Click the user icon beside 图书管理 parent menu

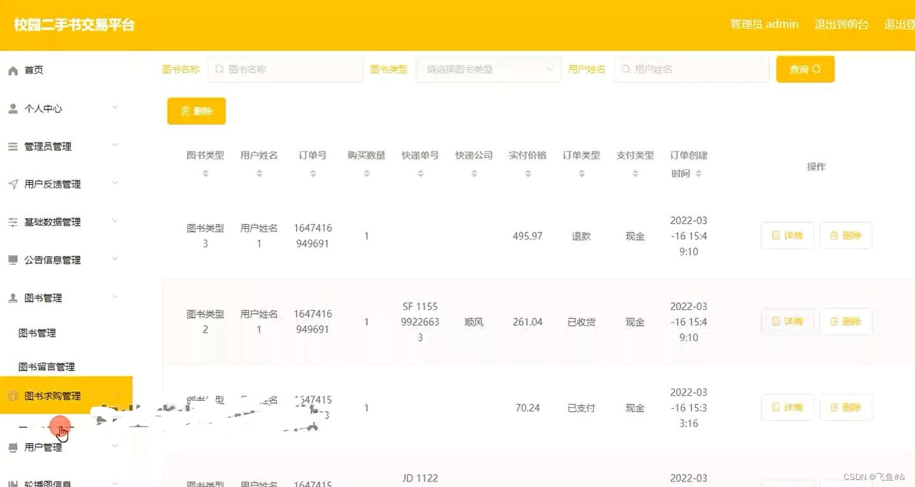(13, 298)
